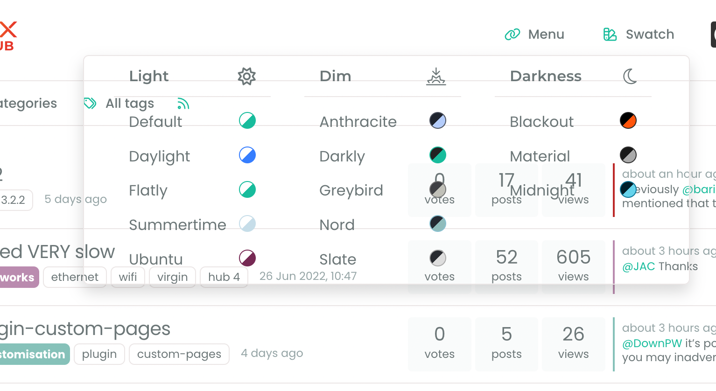Viewport: 716px width, 391px height.
Task: Click the sunset icon beside Dim
Action: pos(436,76)
